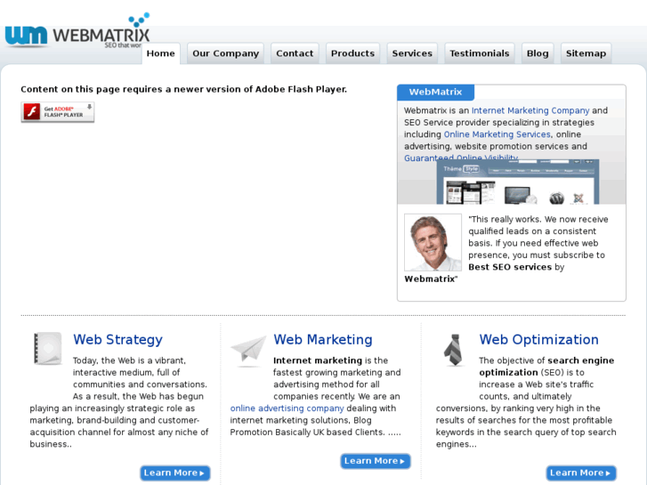Click the Web Marketing paper plane icon

point(248,351)
